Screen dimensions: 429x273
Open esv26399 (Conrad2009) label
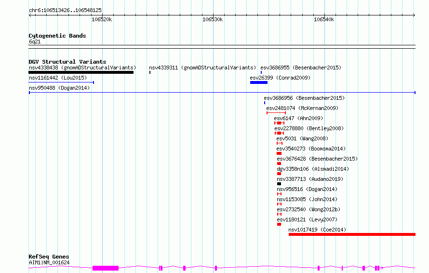[280, 78]
